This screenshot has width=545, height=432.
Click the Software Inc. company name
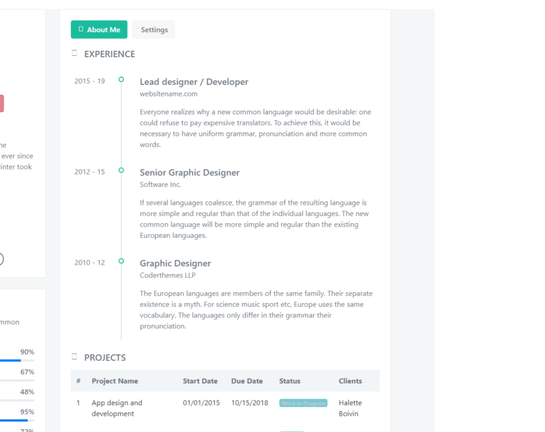[x=160, y=184]
